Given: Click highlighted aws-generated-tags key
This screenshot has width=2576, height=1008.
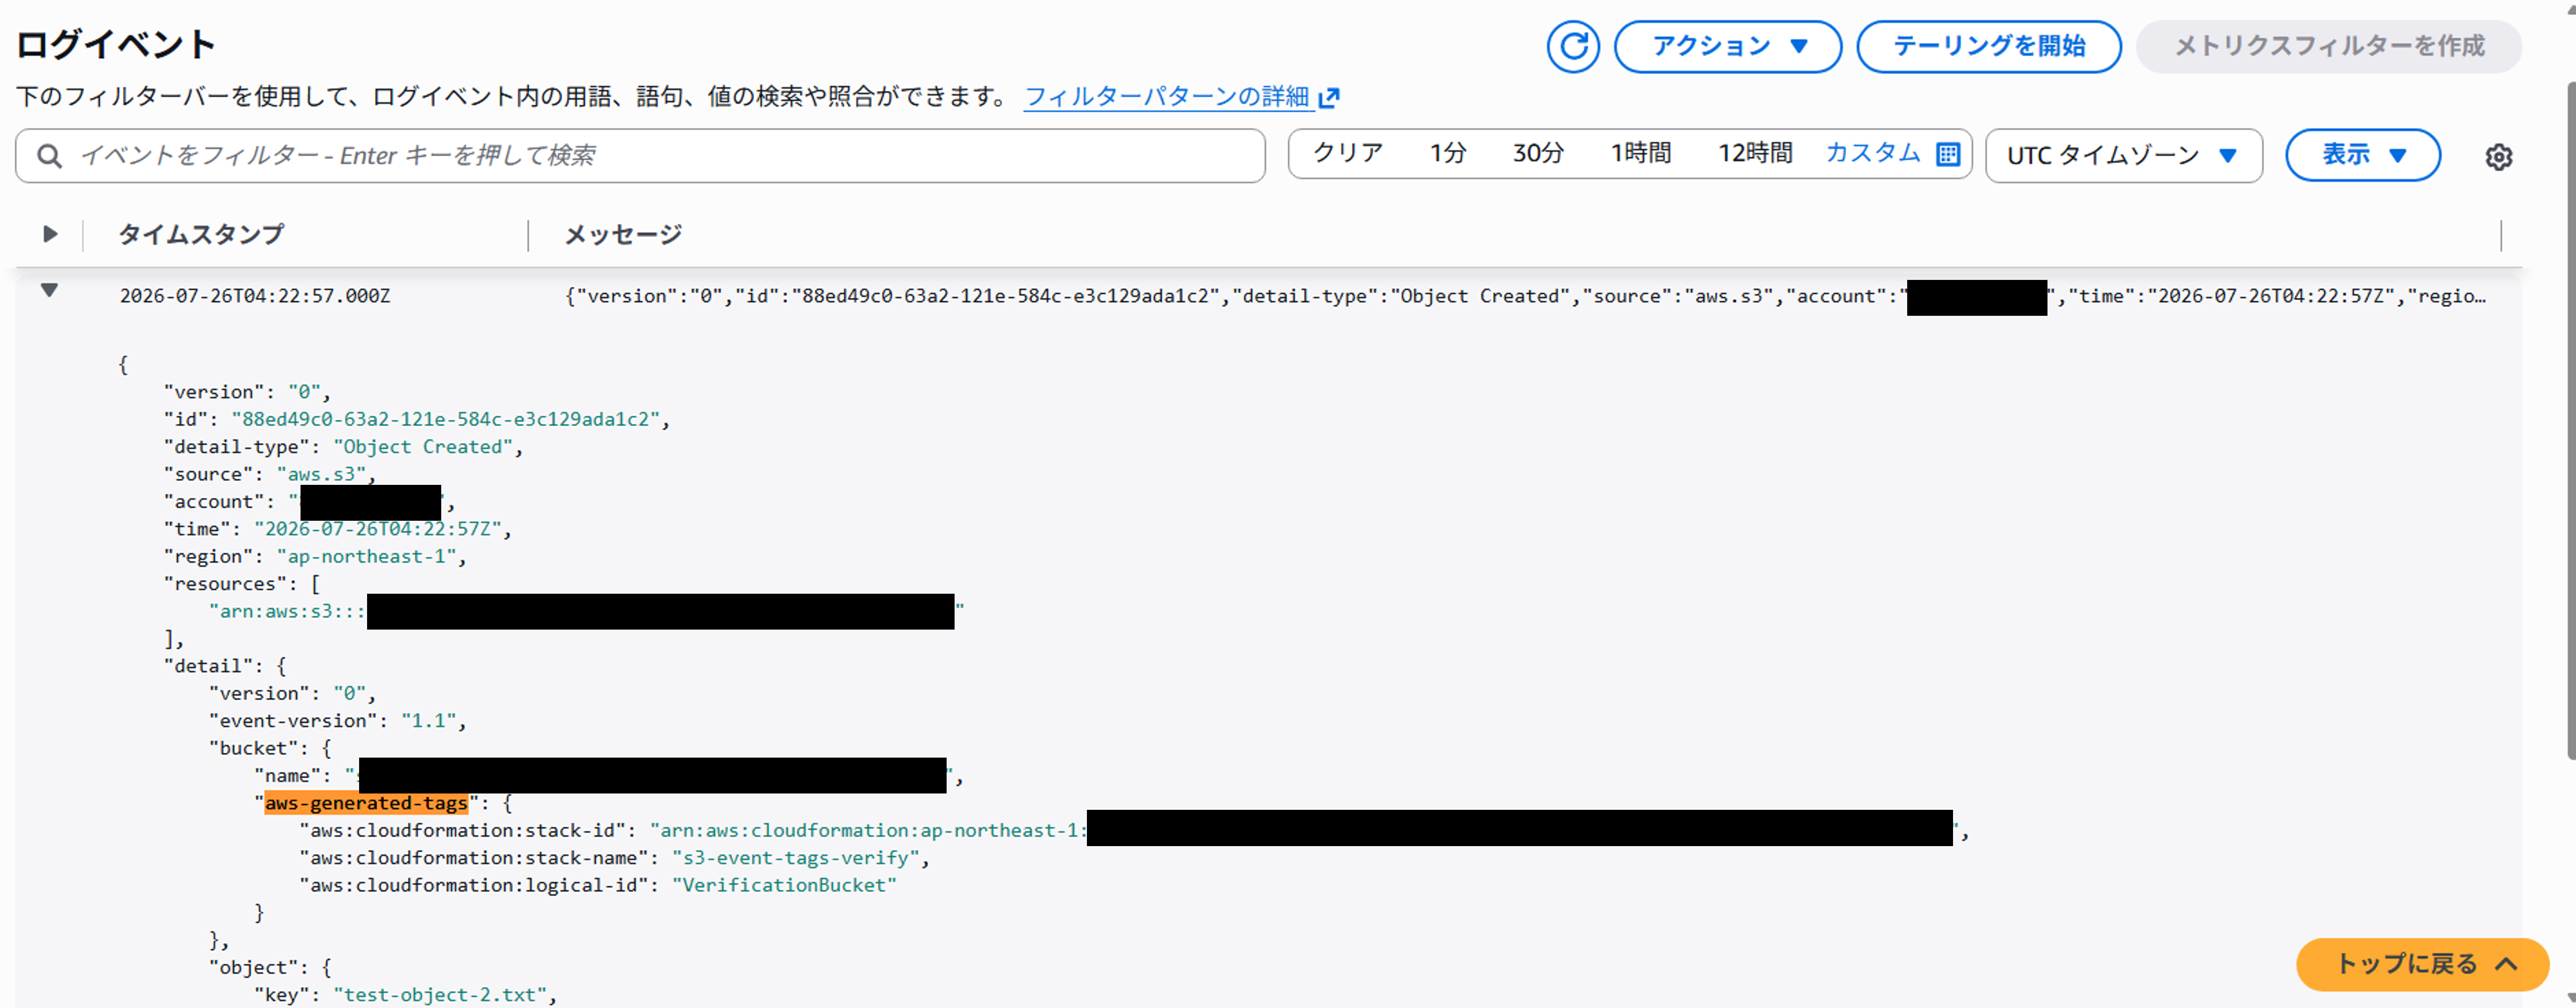Looking at the screenshot, I should coord(366,803).
